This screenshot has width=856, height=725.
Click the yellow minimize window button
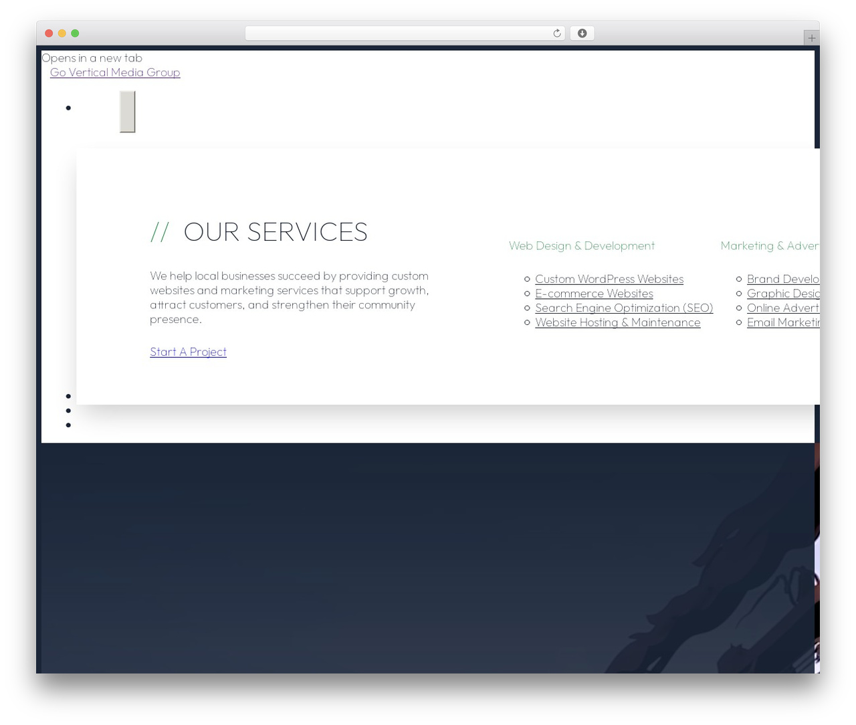pos(62,33)
